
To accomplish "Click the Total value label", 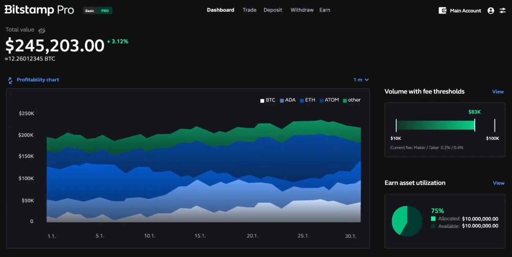I will pyautogui.click(x=20, y=30).
